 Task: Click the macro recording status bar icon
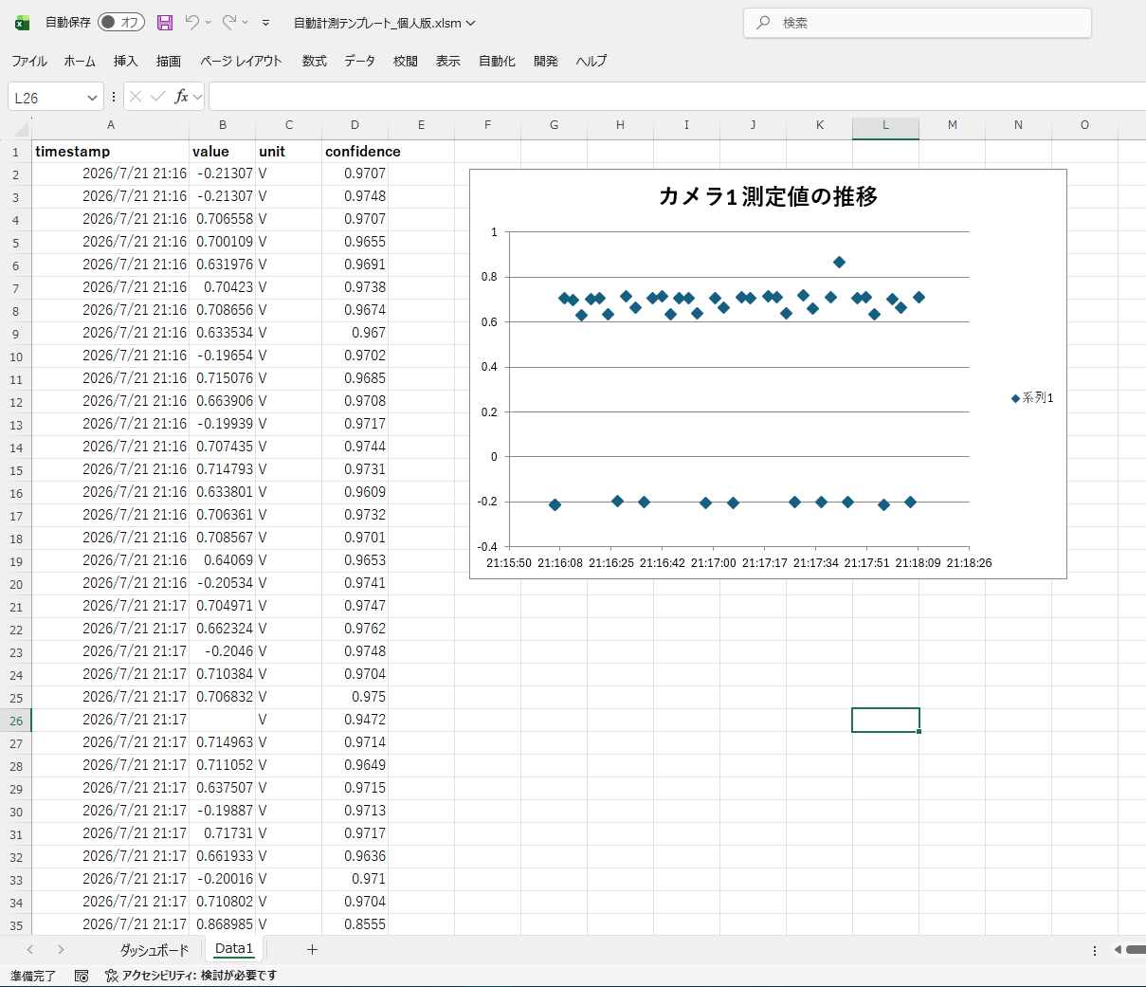point(82,976)
